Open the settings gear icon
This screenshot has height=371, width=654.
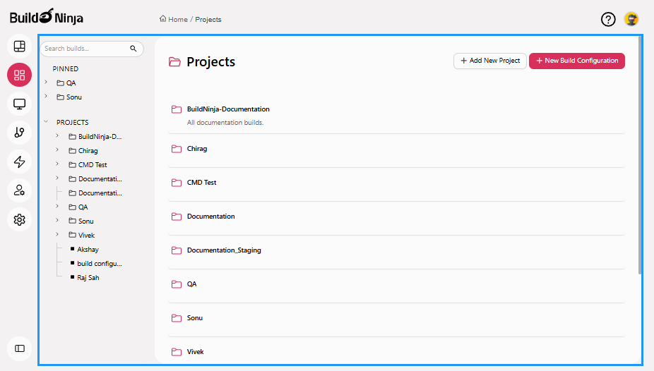pyautogui.click(x=19, y=219)
